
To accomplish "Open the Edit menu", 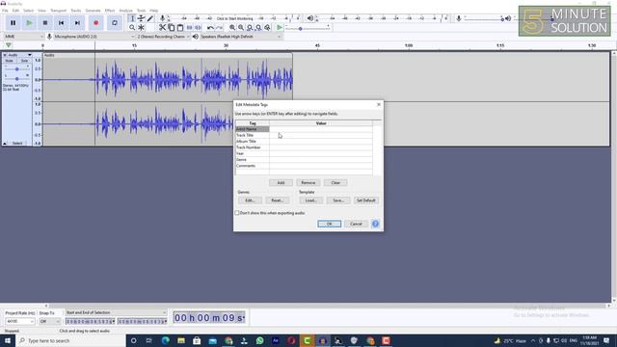I will (15, 11).
